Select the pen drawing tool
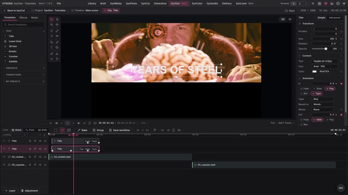The height and width of the screenshot is (195, 348). point(51,54)
